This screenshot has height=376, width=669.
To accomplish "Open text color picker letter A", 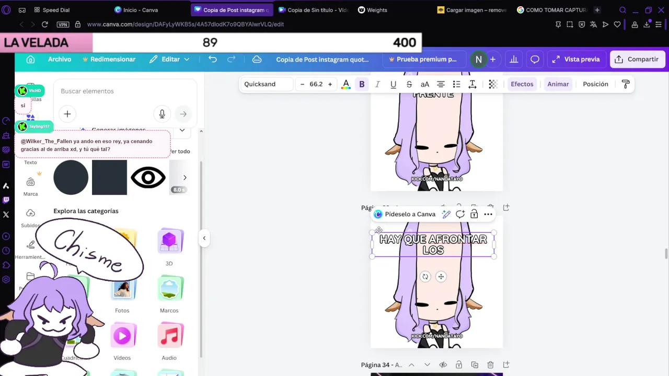I will tap(345, 84).
